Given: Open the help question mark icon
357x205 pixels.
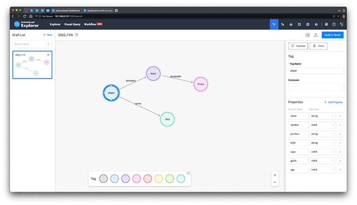Looking at the screenshot, I should point(334,24).
